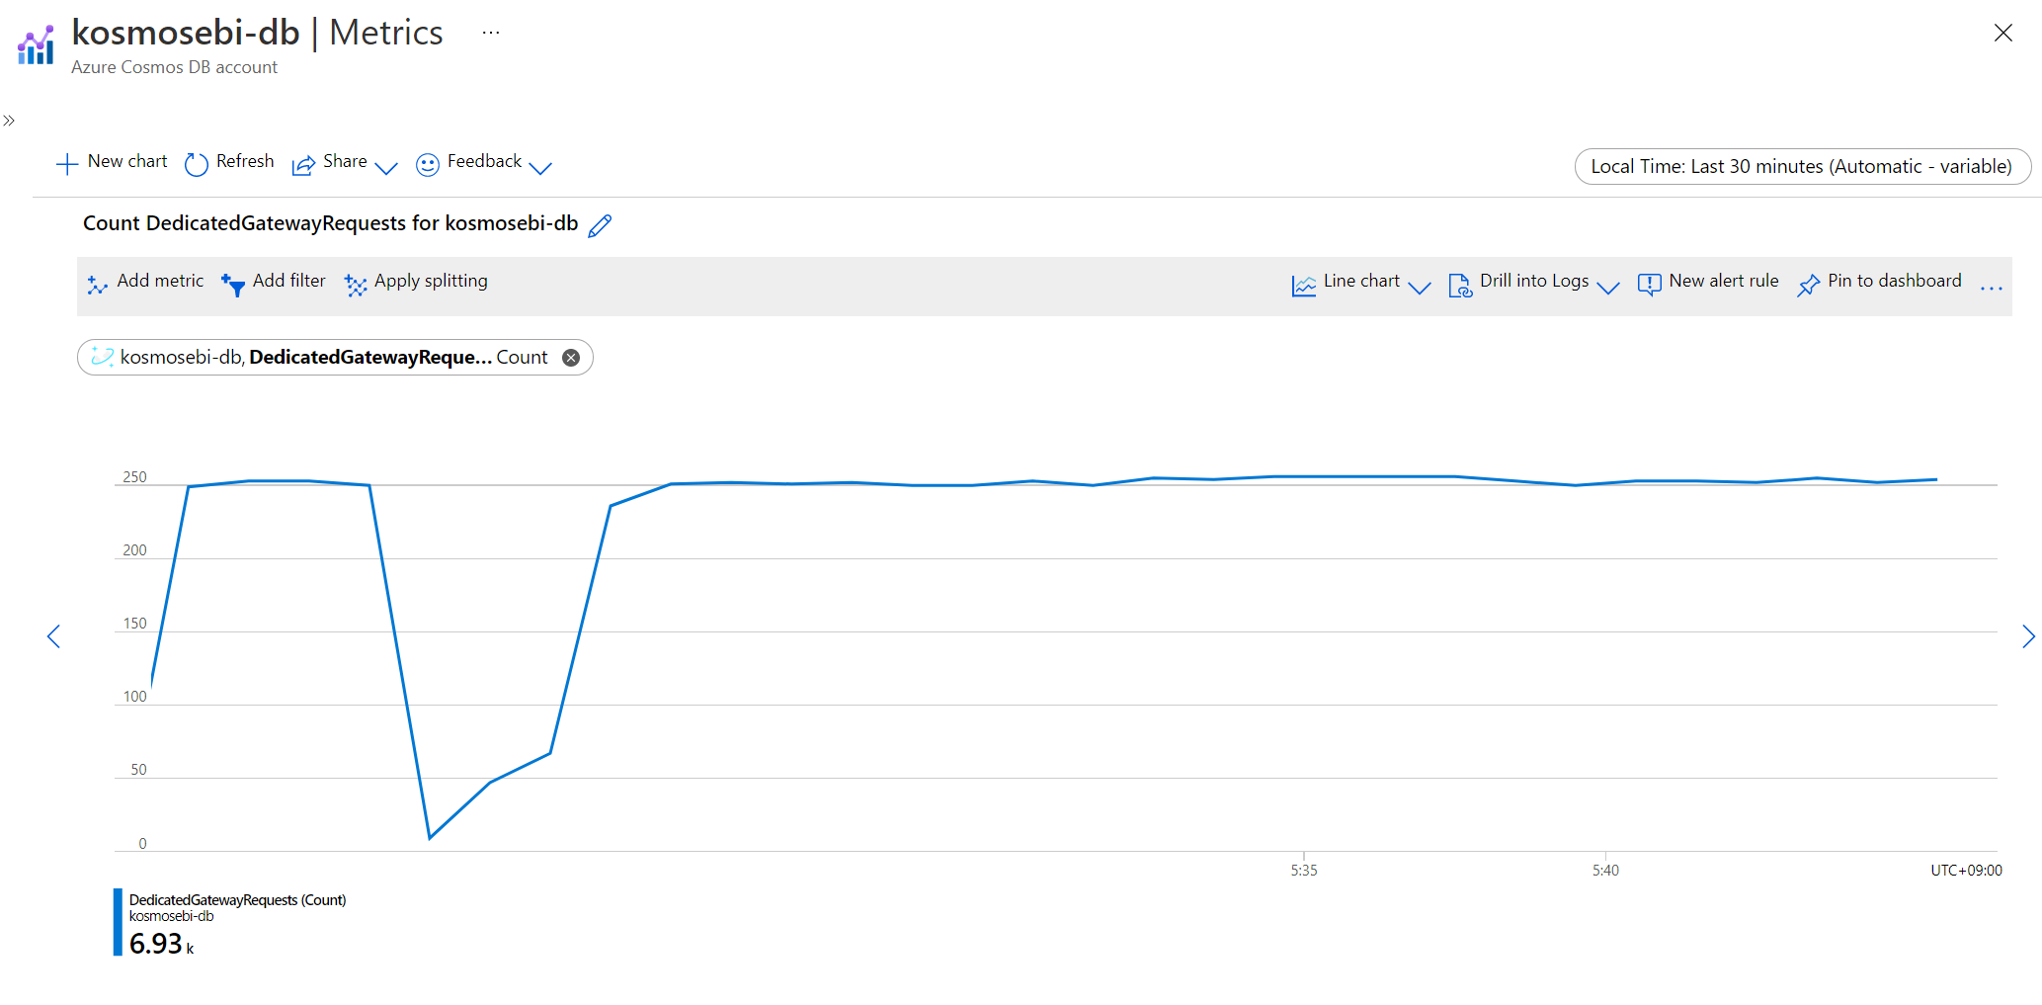Open the Local Time range selector
Screen dimensions: 2042x1005
[1802, 166]
